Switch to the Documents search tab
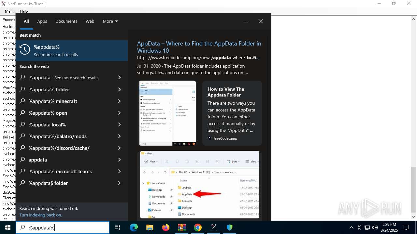This screenshot has width=417, height=234. click(x=66, y=21)
